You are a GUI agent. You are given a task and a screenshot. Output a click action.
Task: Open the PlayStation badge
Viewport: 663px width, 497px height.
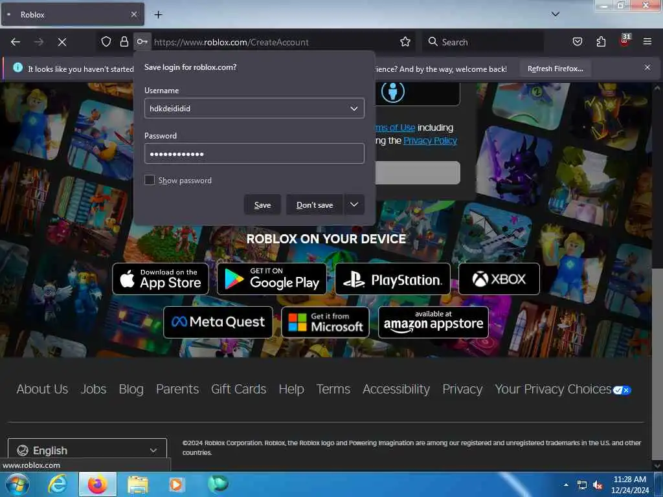point(392,279)
